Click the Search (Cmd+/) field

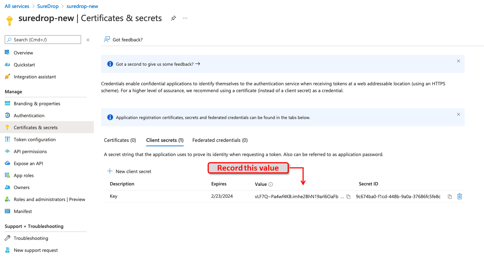pos(43,40)
